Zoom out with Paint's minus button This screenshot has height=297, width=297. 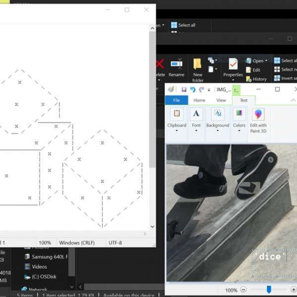(x=244, y=290)
